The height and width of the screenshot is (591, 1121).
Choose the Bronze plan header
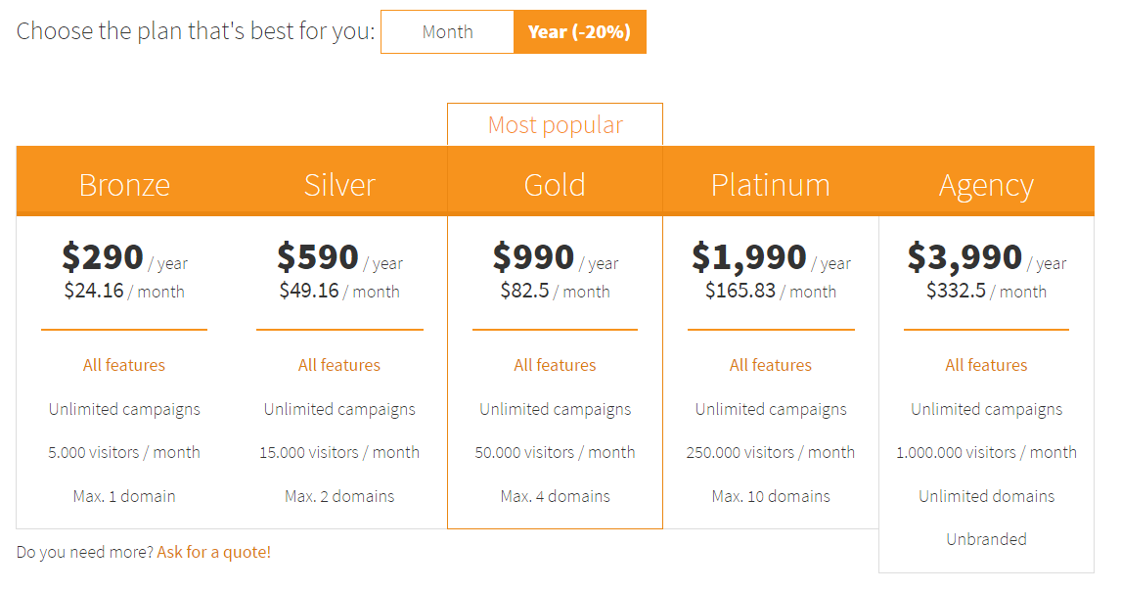point(124,185)
